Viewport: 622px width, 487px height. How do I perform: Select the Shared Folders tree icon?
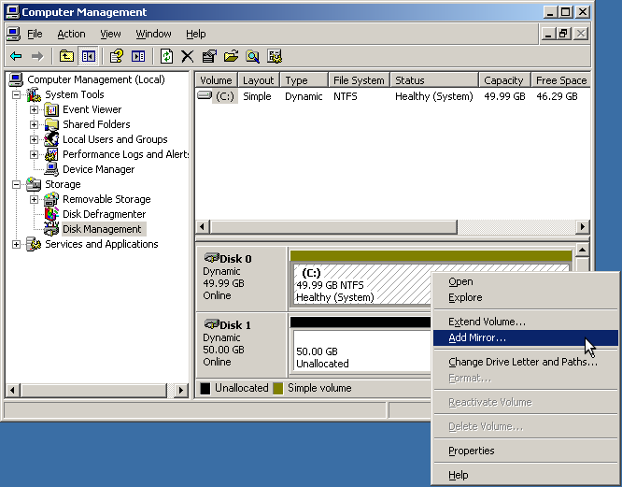click(51, 124)
